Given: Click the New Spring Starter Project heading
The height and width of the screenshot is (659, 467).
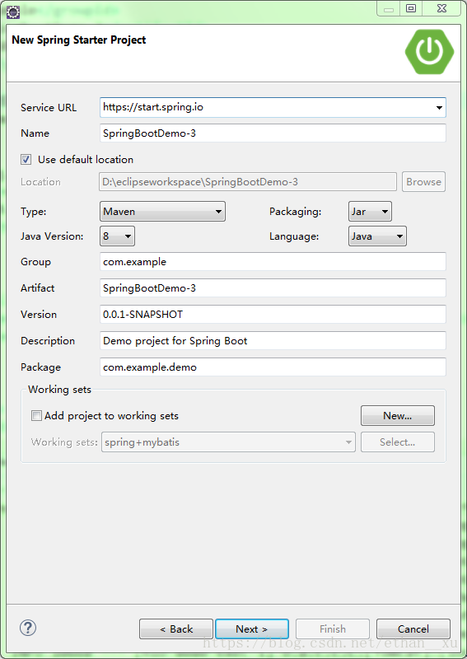Looking at the screenshot, I should click(79, 40).
